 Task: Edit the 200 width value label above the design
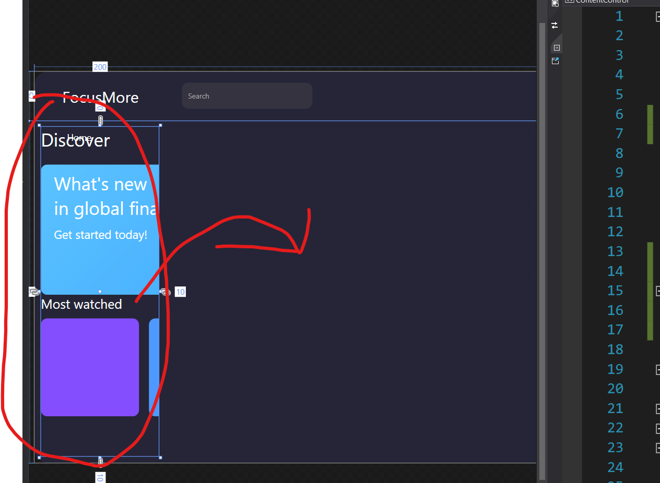[x=100, y=67]
